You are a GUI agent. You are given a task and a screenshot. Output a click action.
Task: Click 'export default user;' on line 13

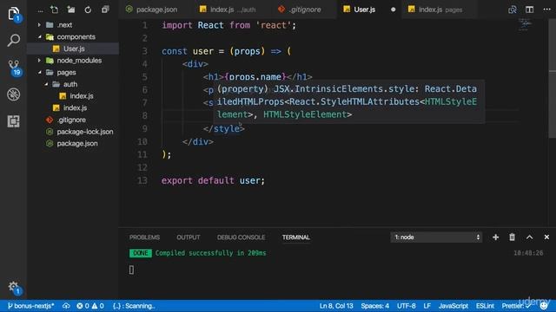213,180
